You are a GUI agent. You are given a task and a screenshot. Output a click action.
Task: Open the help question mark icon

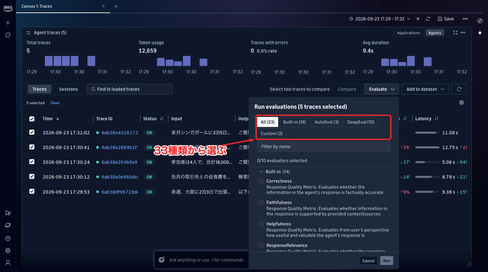click(8, 239)
